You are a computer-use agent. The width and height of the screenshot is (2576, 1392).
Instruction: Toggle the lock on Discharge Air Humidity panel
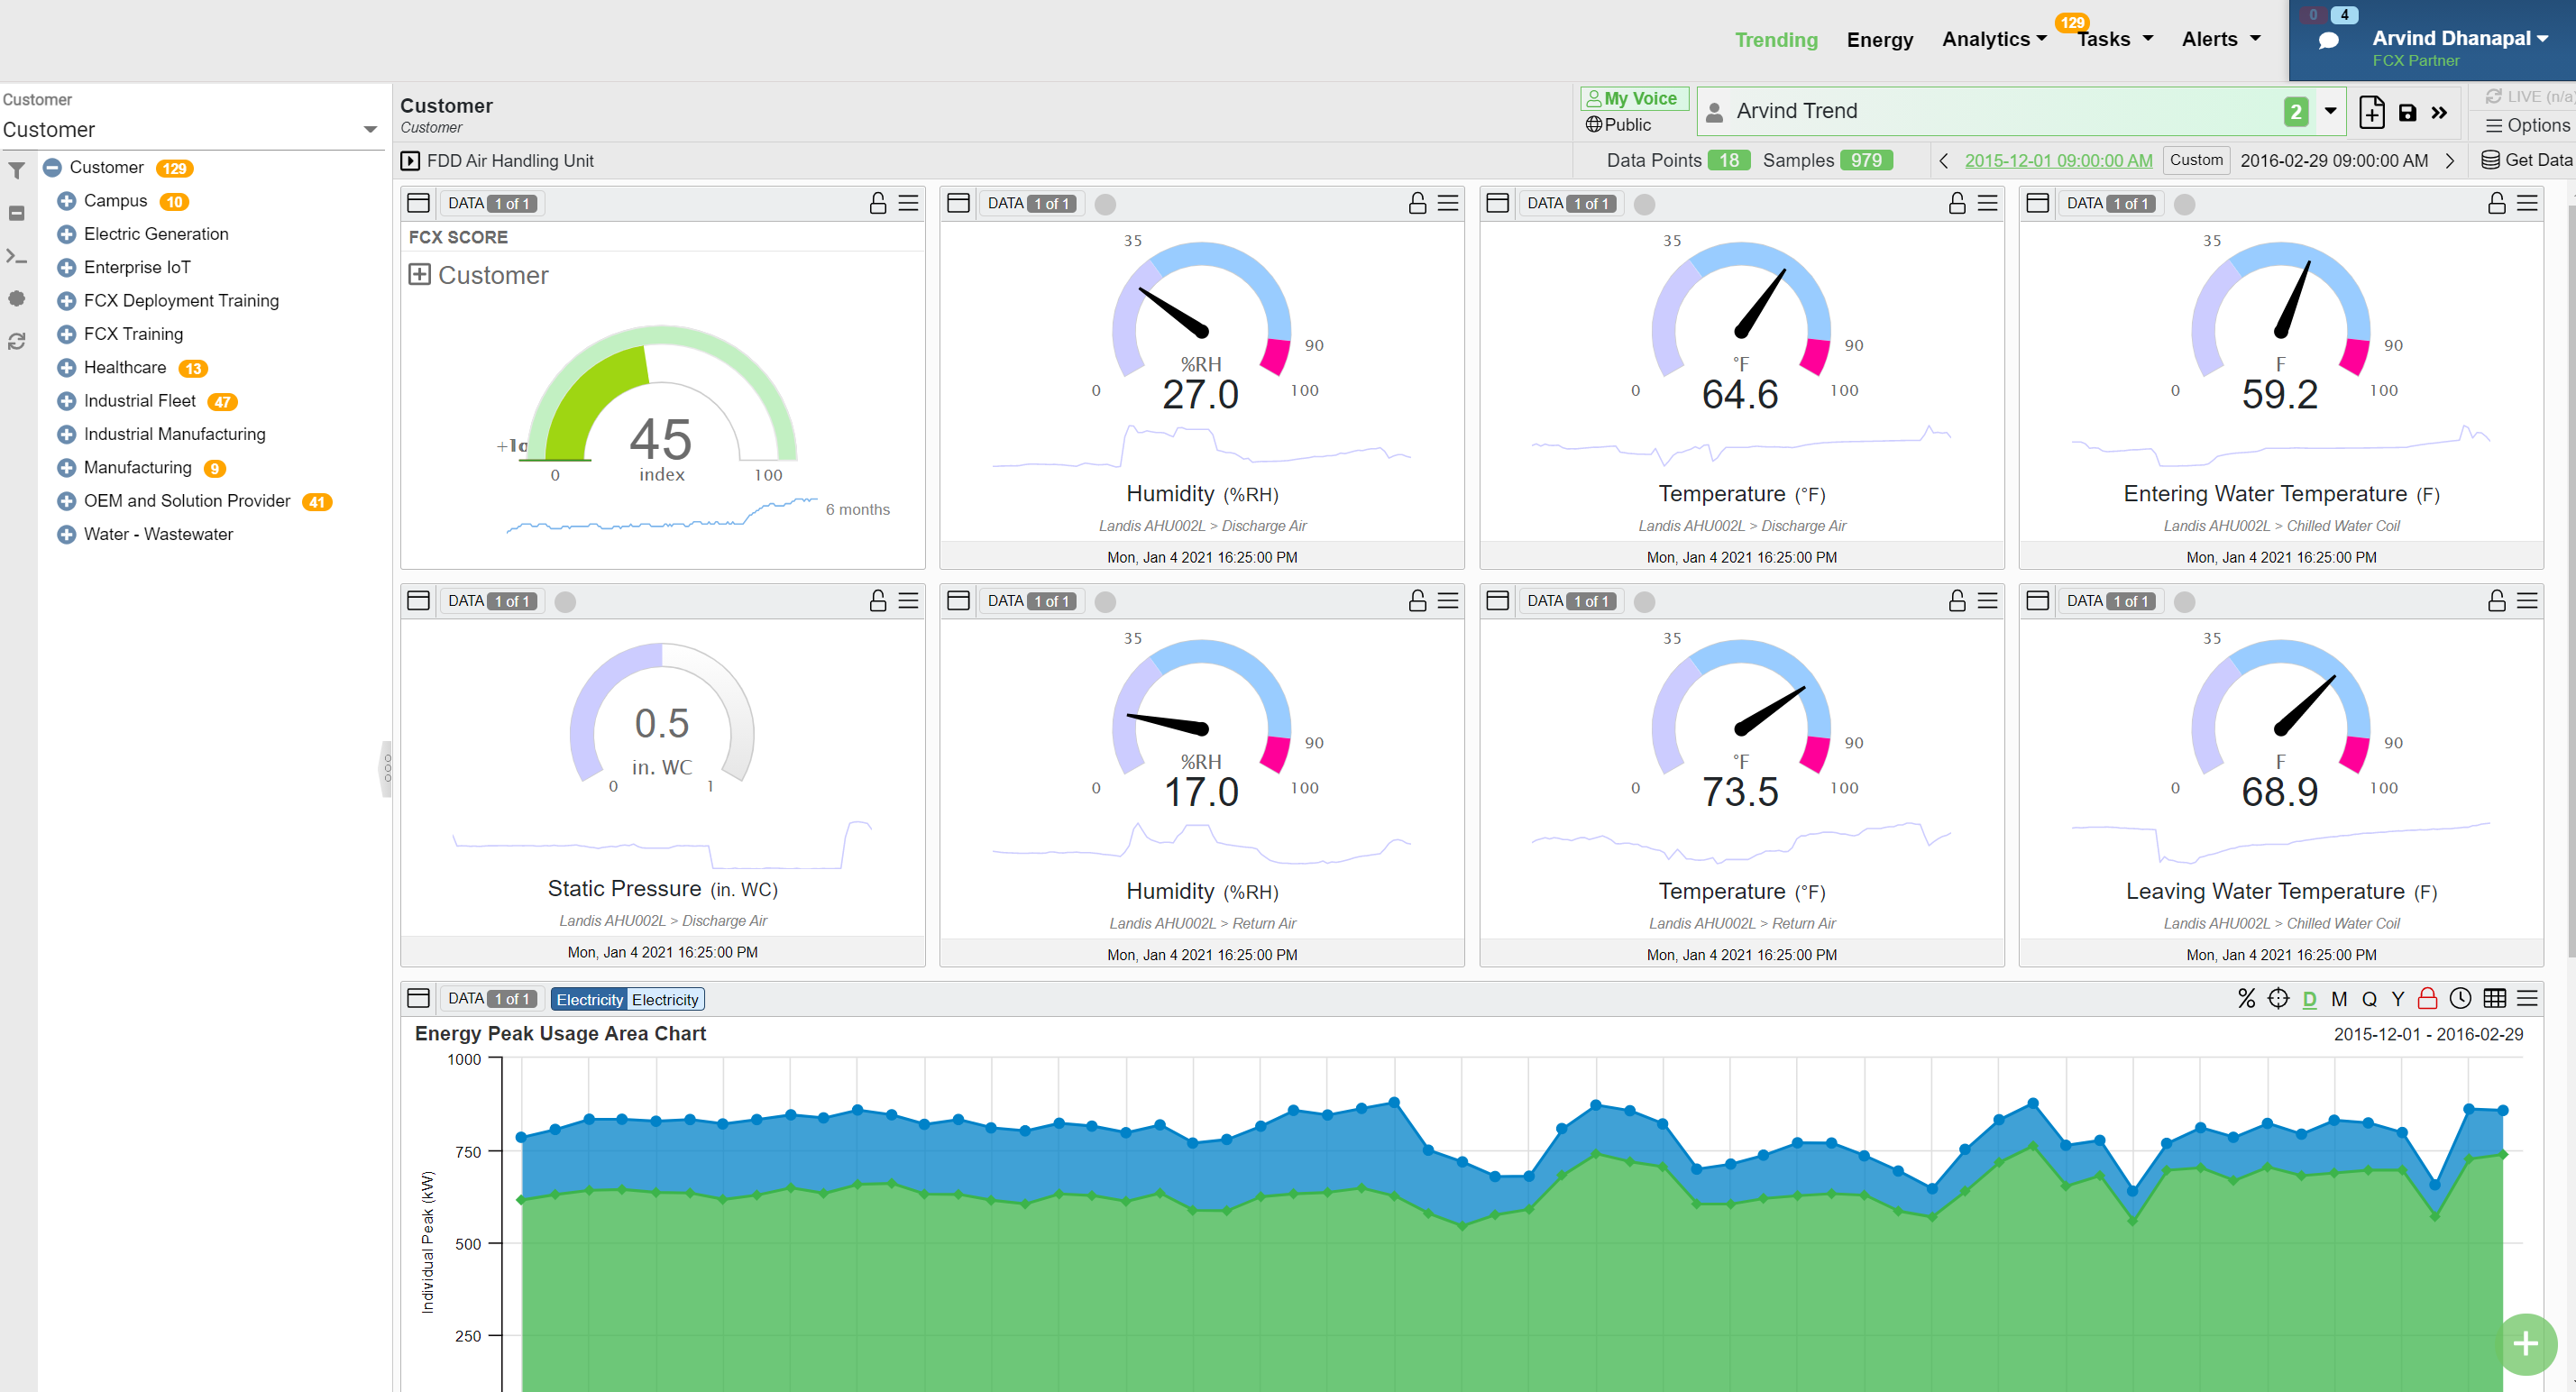1417,203
